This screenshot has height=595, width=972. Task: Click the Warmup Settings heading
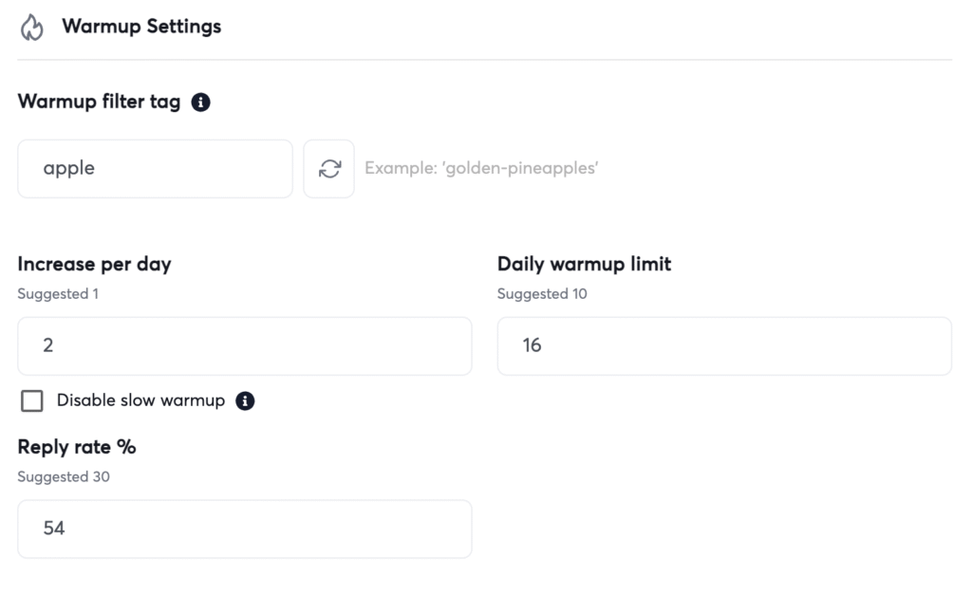pyautogui.click(x=141, y=27)
